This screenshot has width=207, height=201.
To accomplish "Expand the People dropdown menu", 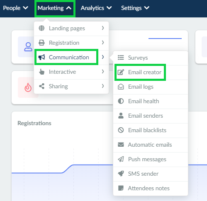I will pyautogui.click(x=16, y=8).
